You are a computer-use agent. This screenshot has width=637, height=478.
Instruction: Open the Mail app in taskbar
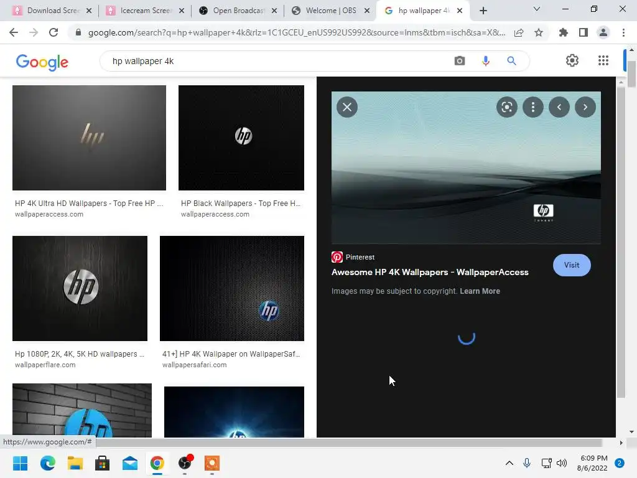130,463
